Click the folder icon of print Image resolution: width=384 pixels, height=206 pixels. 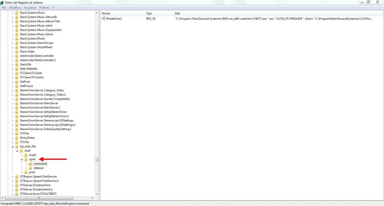pyautogui.click(x=26, y=172)
